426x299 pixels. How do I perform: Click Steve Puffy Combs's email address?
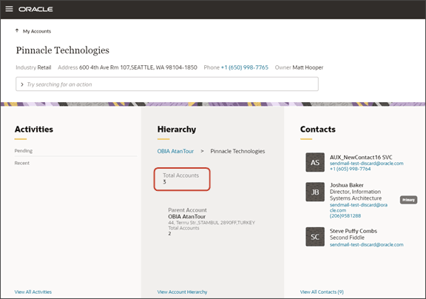coord(367,245)
